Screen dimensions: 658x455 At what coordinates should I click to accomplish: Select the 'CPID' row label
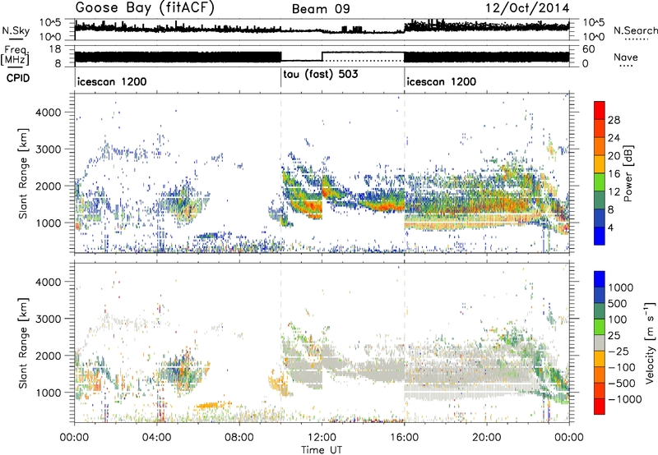(x=18, y=78)
